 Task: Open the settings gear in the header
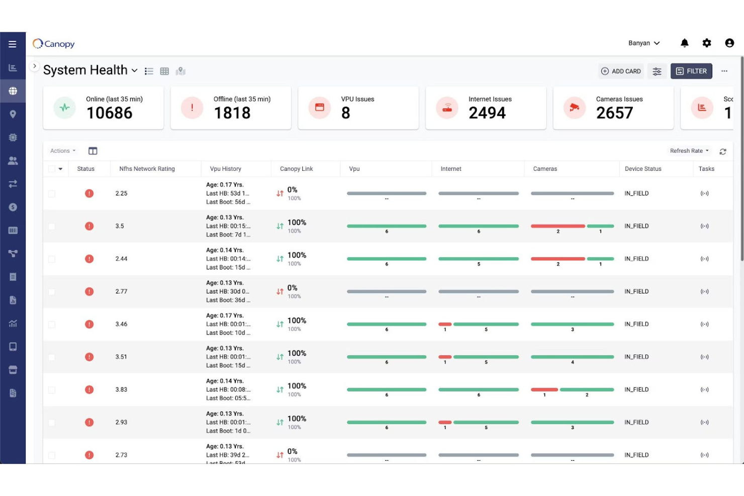707,43
